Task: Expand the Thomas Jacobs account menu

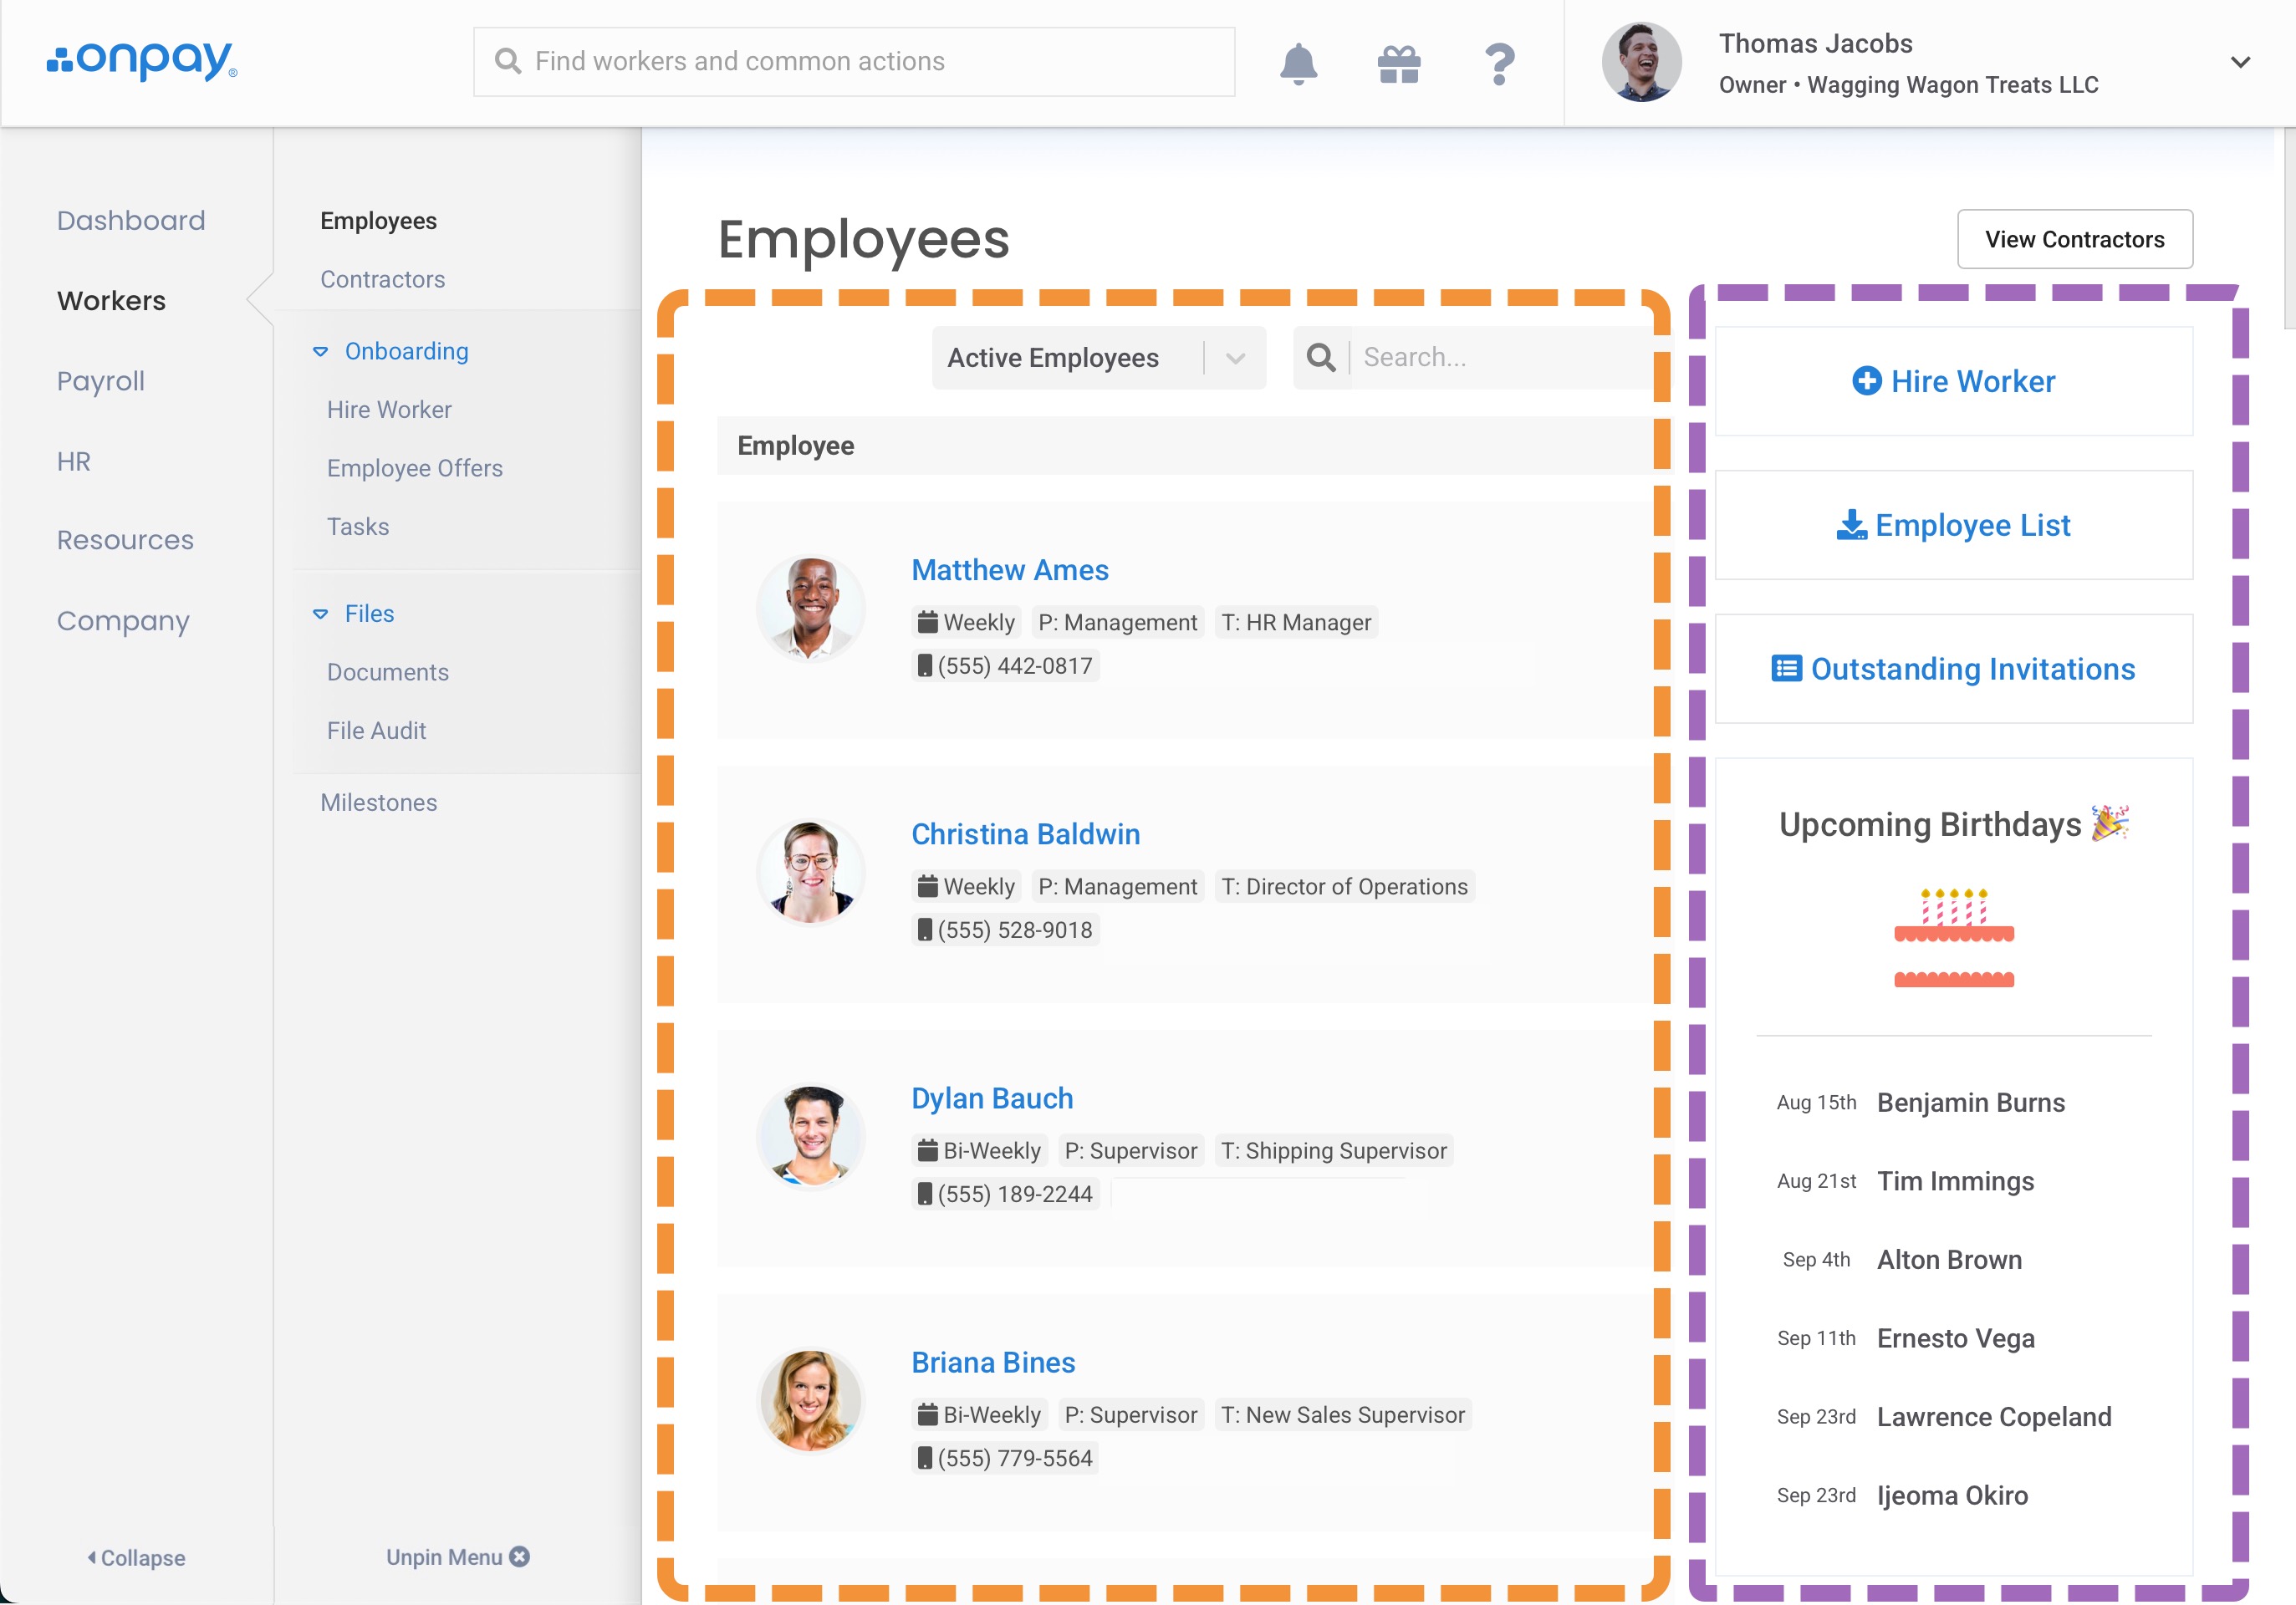Action: click(2239, 63)
